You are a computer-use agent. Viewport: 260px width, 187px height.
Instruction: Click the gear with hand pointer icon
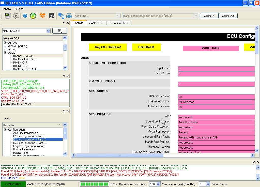pos(61,15)
